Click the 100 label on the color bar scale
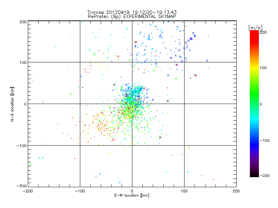This screenshot has height=208, width=278. pos(263,68)
